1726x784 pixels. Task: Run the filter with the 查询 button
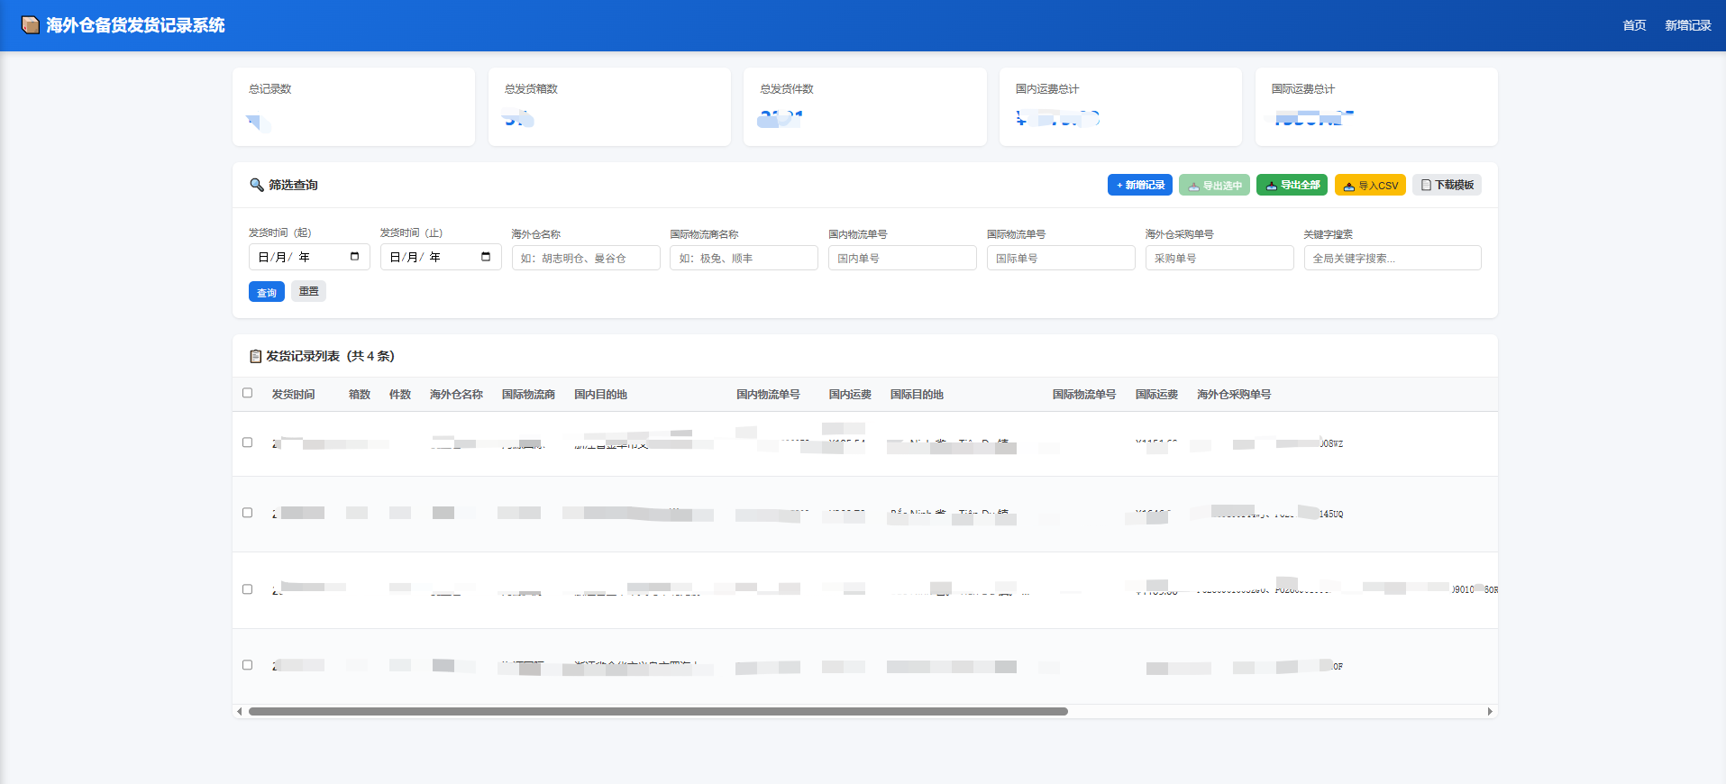tap(267, 292)
